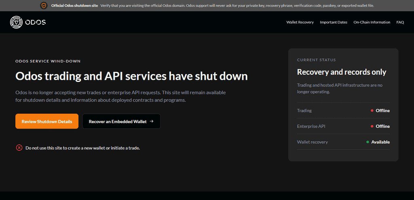
Task: Click the ODOS wordmark text
Action: (36, 22)
